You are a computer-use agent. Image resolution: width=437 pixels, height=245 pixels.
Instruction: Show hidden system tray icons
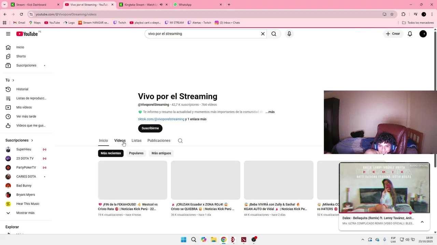click(x=363, y=240)
